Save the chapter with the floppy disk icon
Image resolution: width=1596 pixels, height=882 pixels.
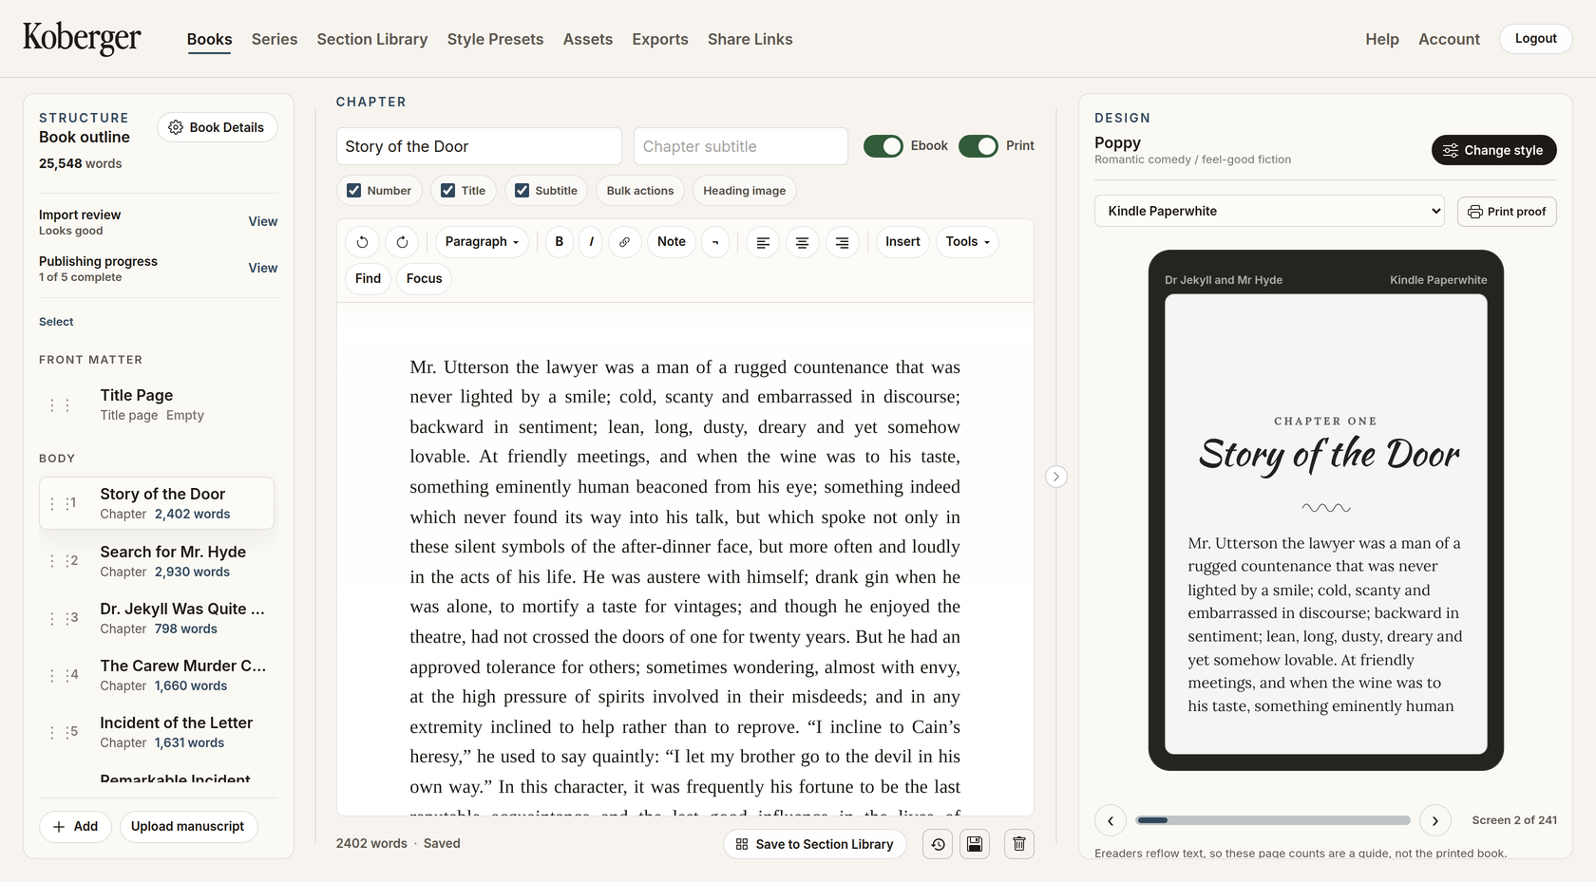975,844
